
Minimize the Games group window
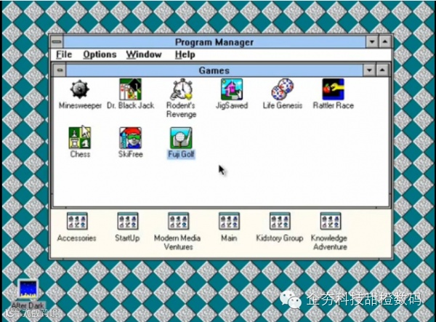(370, 71)
